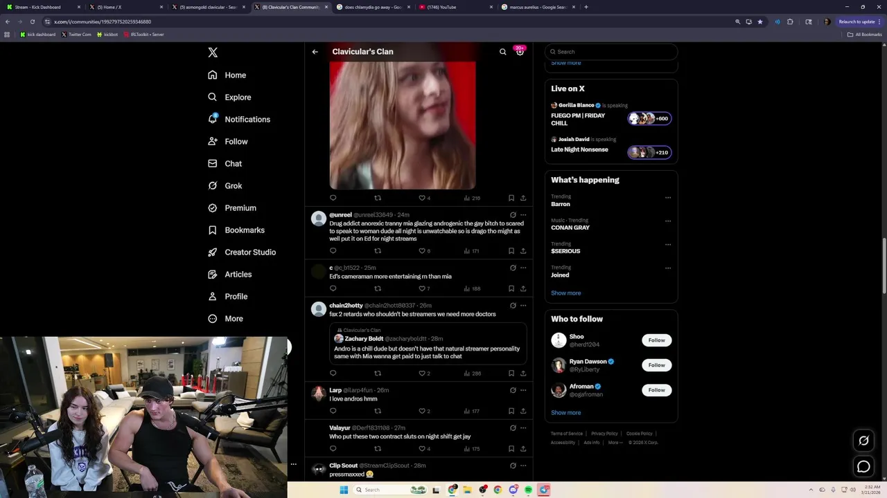Image resolution: width=887 pixels, height=498 pixels.
Task: Open Notifications in the sidebar
Action: point(239,120)
